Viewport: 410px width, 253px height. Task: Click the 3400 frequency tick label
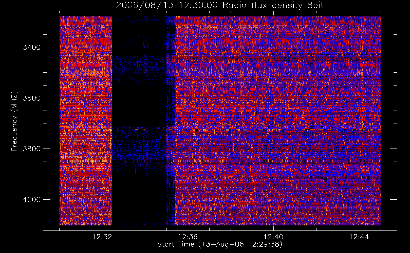32,47
